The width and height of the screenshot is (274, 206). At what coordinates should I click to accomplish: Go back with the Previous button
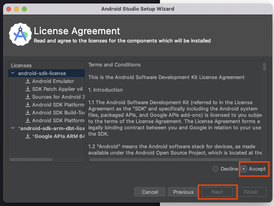(x=183, y=192)
